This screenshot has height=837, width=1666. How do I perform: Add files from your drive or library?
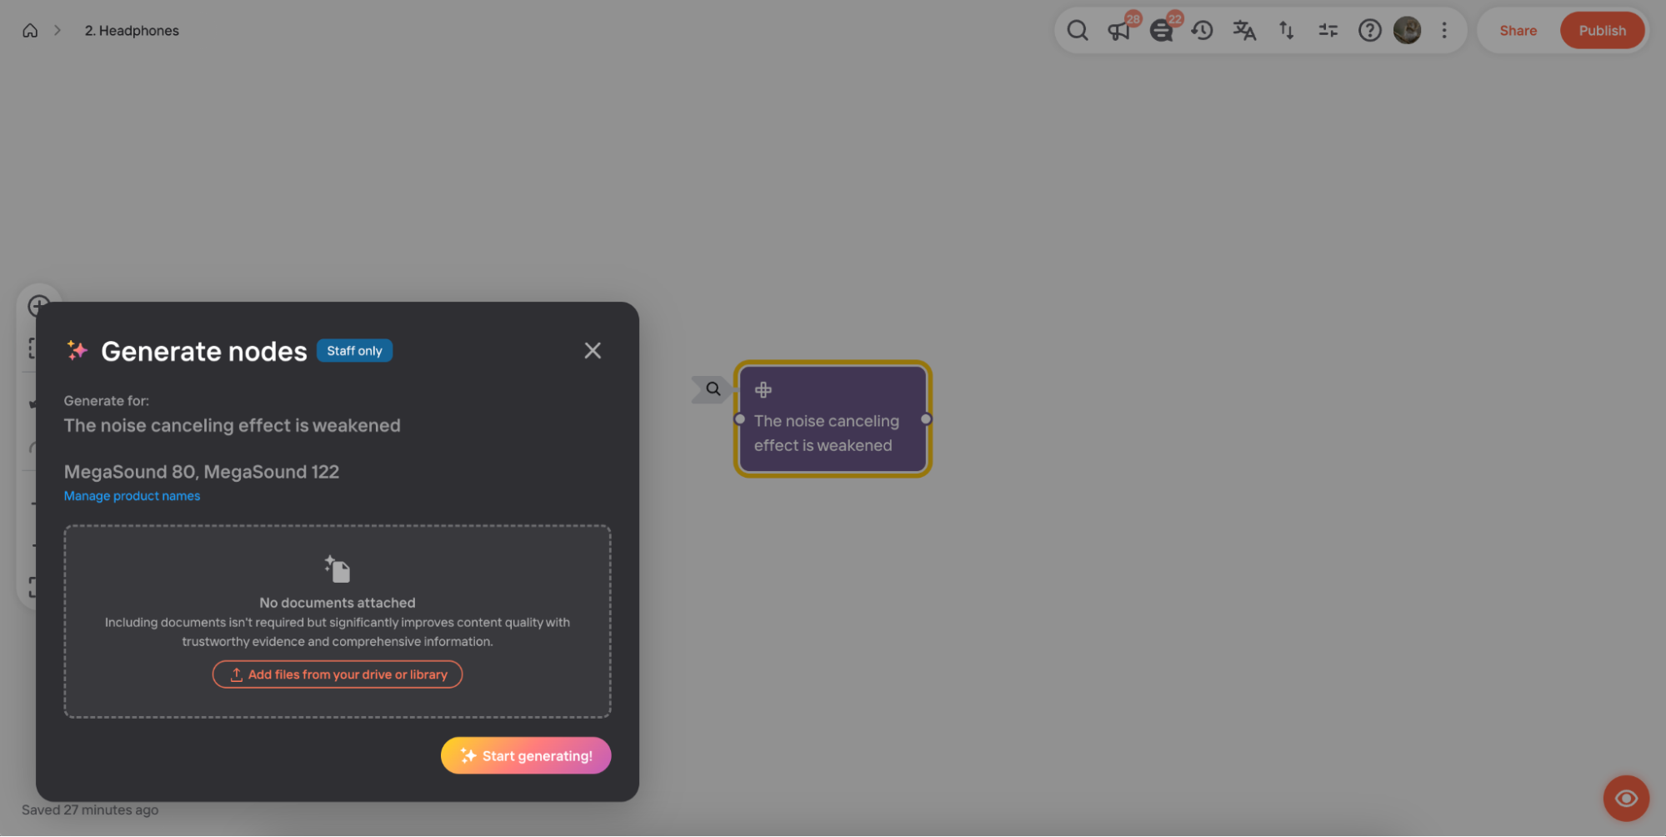click(338, 674)
